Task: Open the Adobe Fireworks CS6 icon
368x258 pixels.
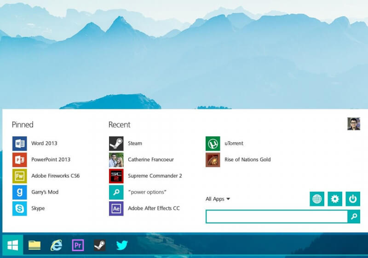Action: click(x=20, y=176)
